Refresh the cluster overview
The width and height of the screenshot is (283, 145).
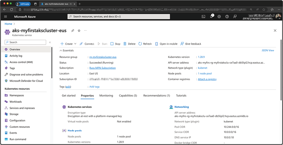145,44
